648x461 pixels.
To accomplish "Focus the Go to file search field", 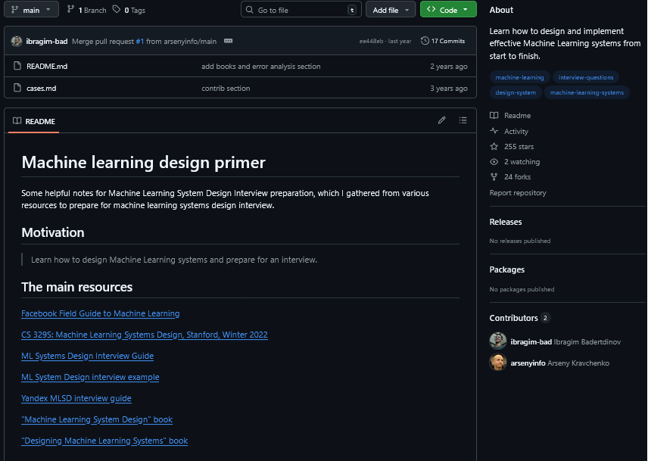I will click(301, 10).
